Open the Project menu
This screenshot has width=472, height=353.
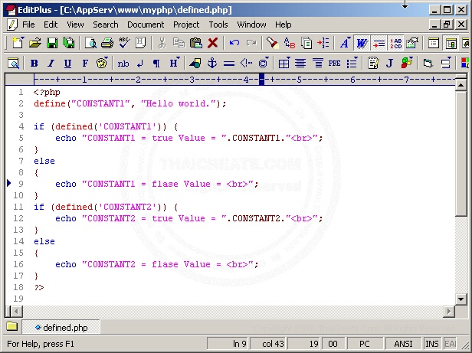(x=186, y=25)
